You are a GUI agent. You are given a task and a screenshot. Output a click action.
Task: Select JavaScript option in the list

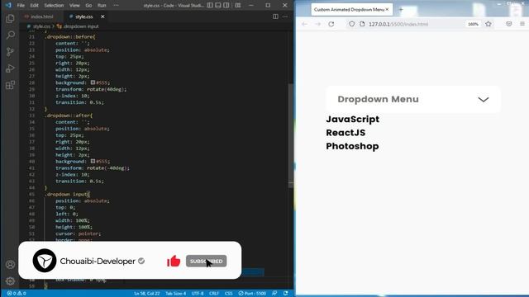[x=353, y=119]
